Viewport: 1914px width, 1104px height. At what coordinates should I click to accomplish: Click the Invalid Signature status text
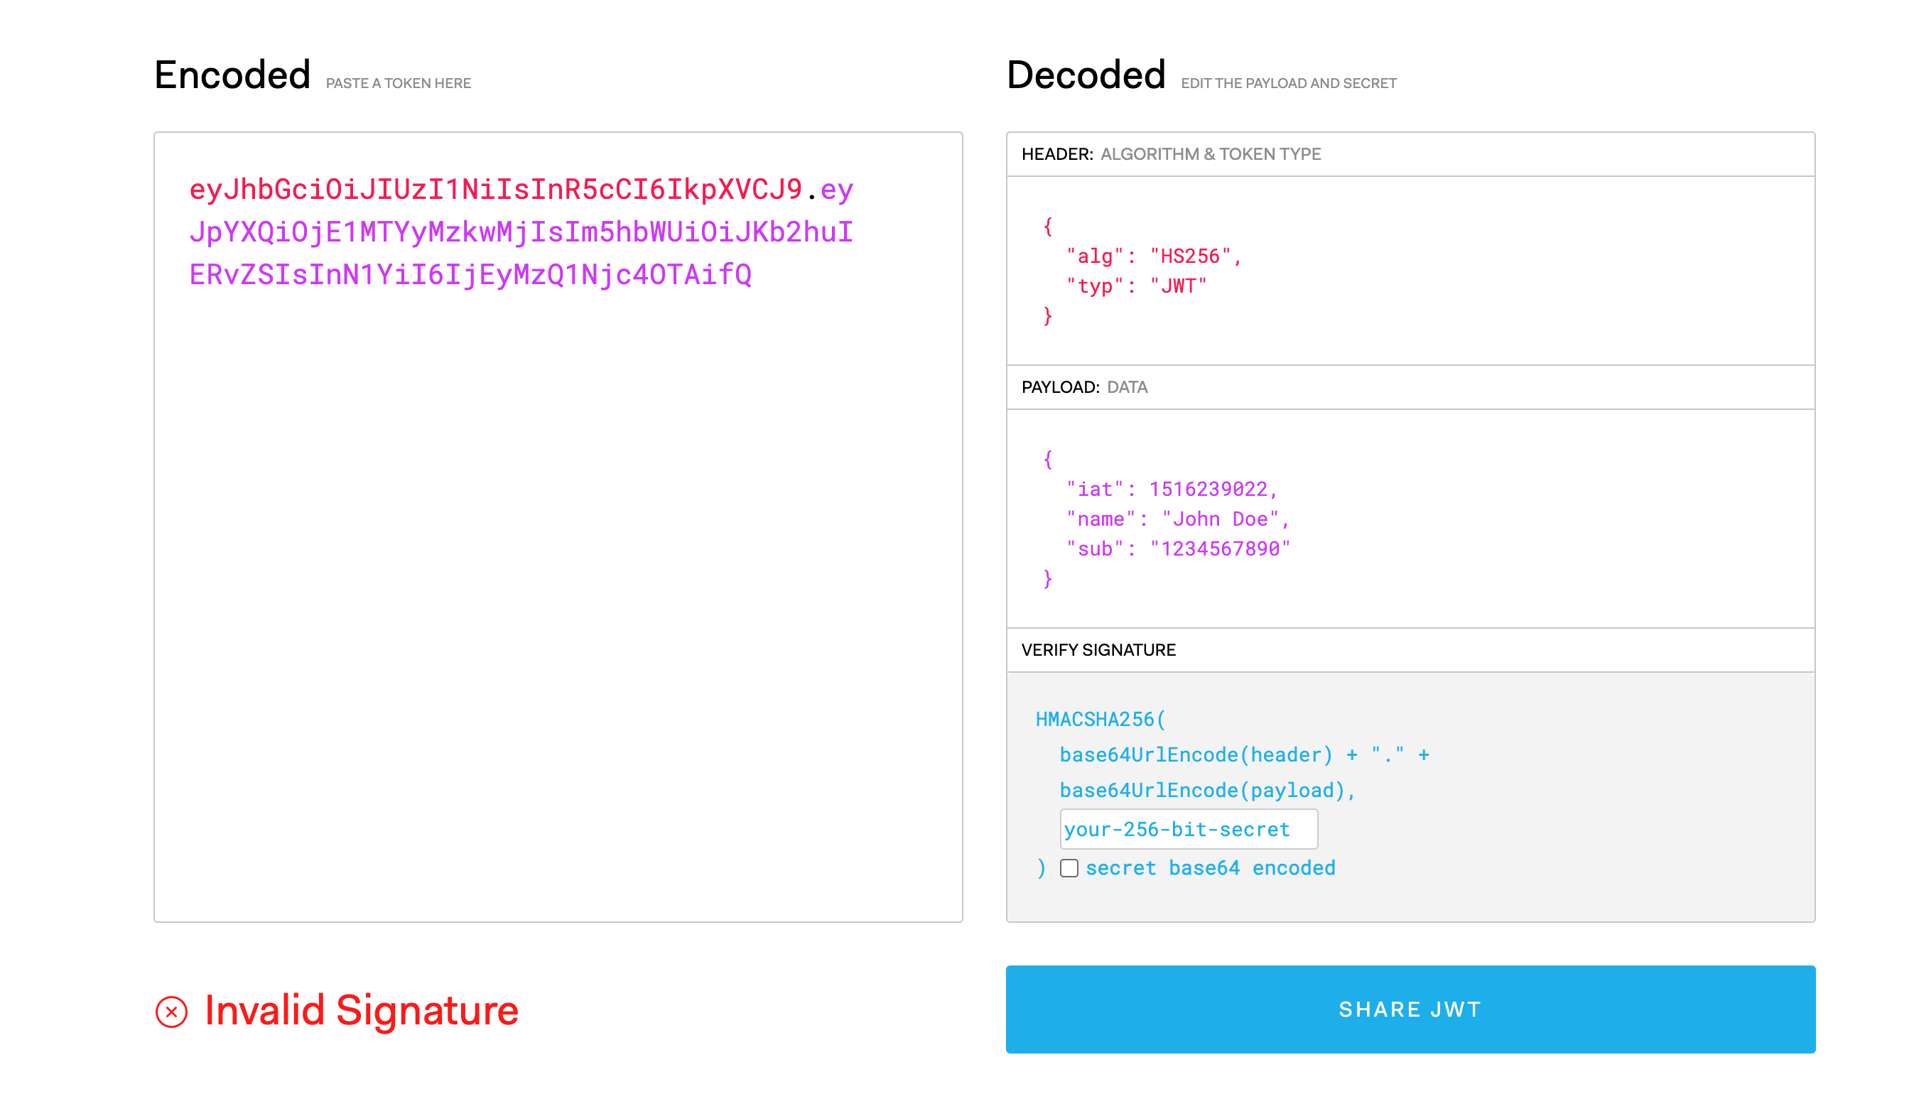[x=362, y=1011]
